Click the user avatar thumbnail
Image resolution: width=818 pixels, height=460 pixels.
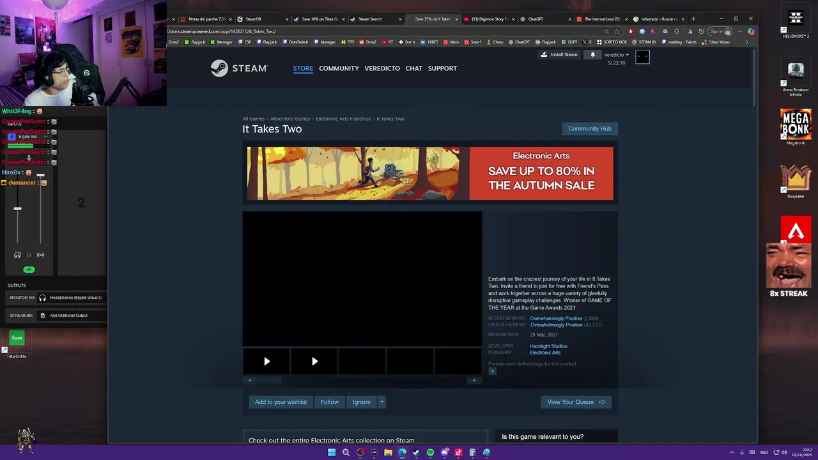pyautogui.click(x=642, y=57)
